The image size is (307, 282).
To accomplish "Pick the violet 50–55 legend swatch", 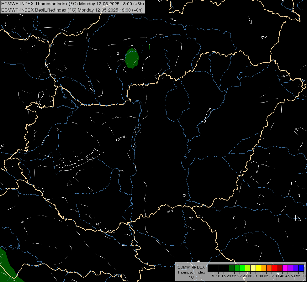I will pos(296,268).
